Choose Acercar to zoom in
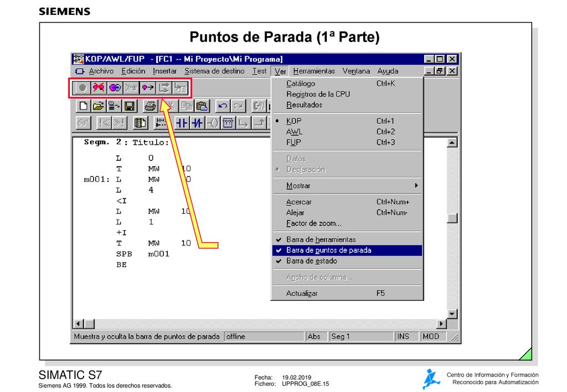 (347, 202)
